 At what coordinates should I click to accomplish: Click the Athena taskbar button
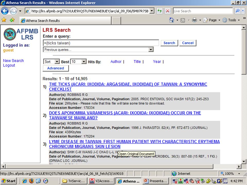click(x=128, y=181)
